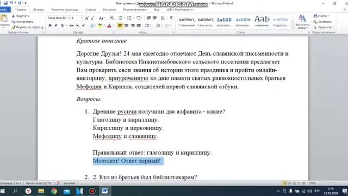Center the text
The height and width of the screenshot is (196, 348).
pyautogui.click(x=126, y=26)
